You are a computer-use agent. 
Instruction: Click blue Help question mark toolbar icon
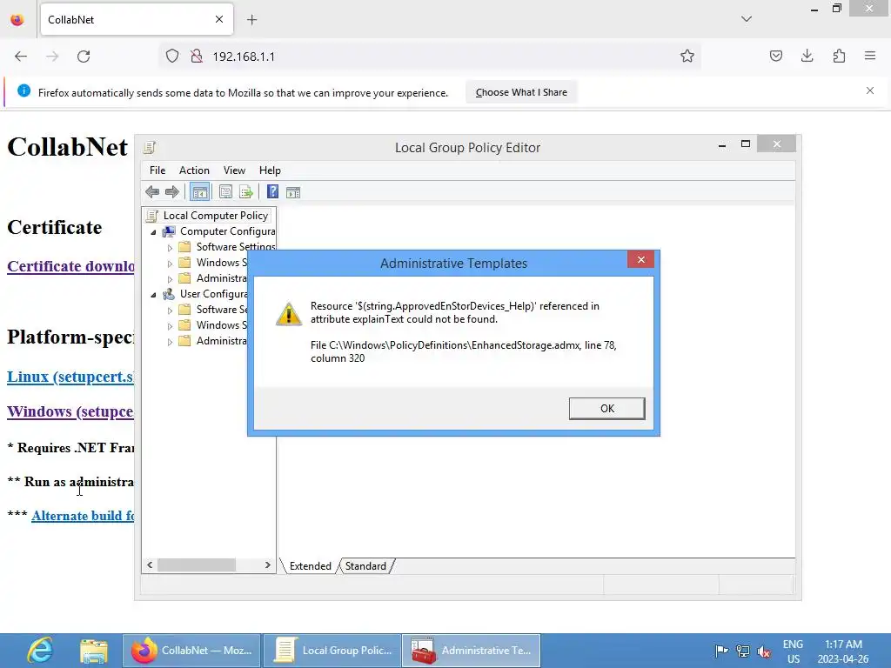(272, 192)
